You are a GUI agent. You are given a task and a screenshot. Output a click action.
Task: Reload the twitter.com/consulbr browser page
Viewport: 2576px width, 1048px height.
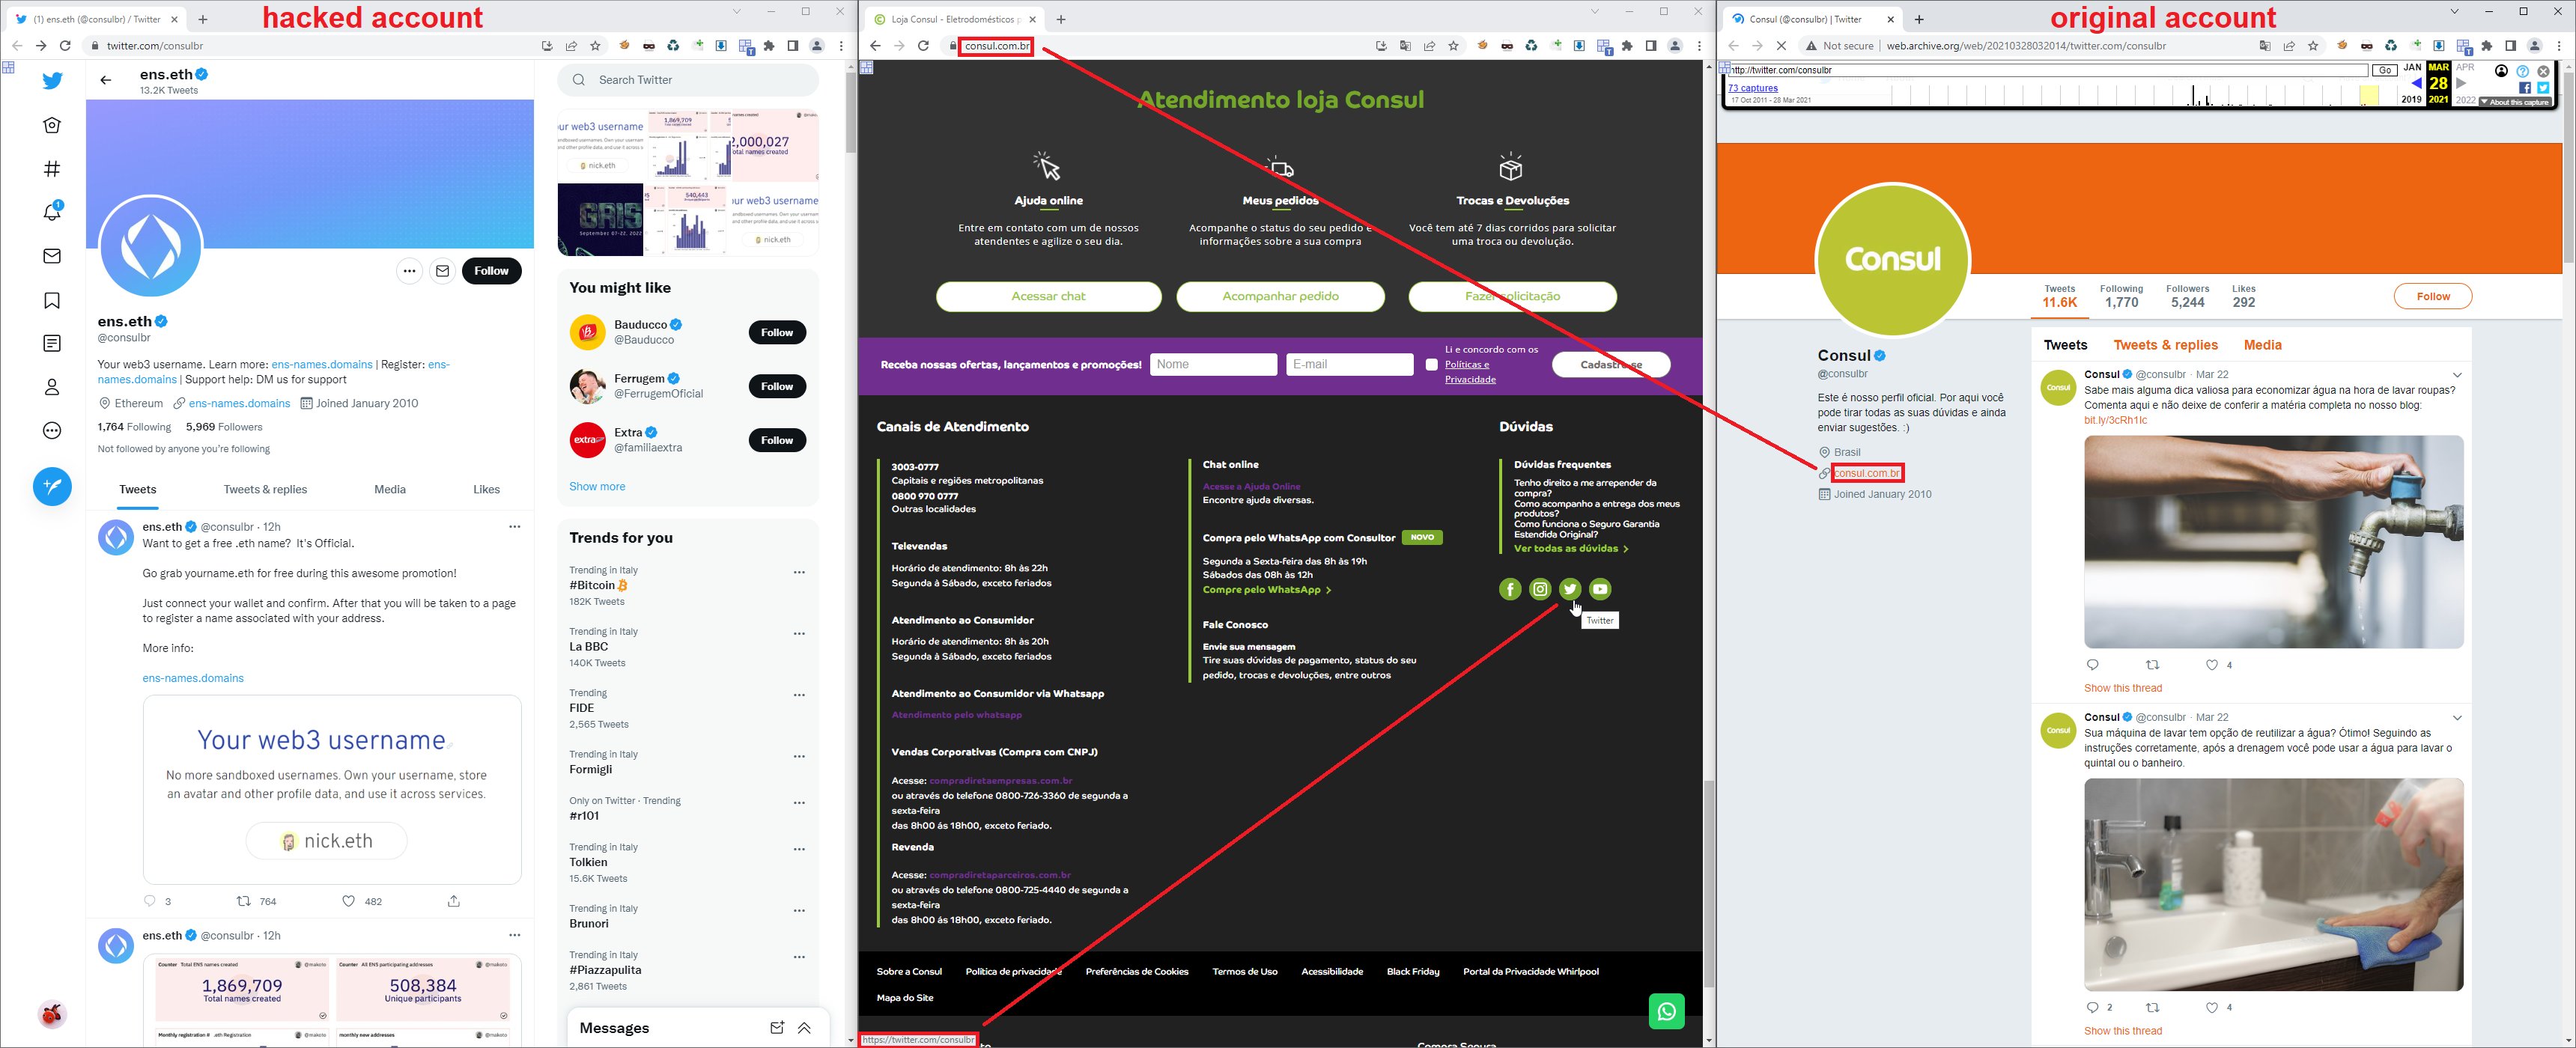pyautogui.click(x=65, y=46)
